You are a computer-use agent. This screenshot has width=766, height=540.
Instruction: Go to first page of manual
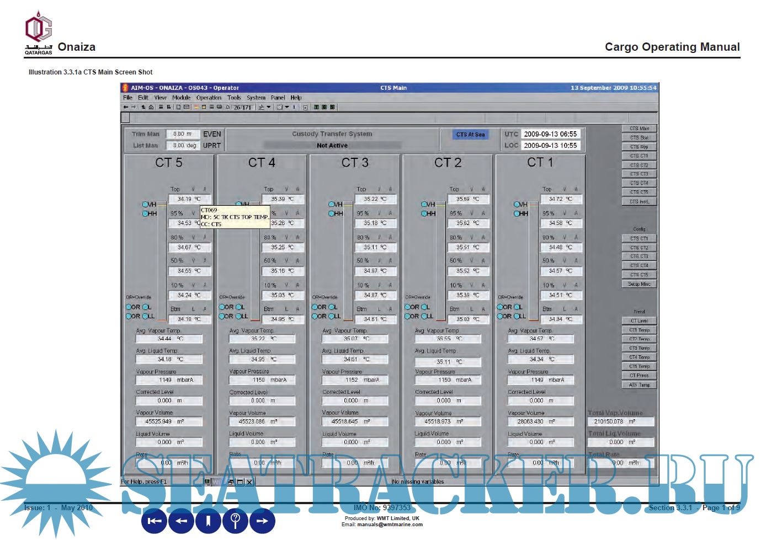coord(155,520)
